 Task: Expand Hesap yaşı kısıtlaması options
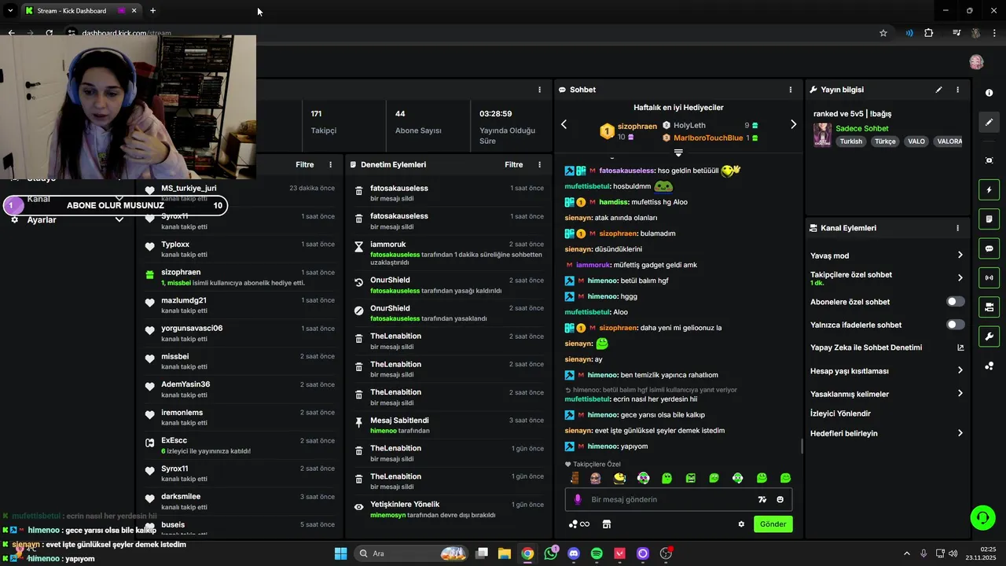pos(960,370)
